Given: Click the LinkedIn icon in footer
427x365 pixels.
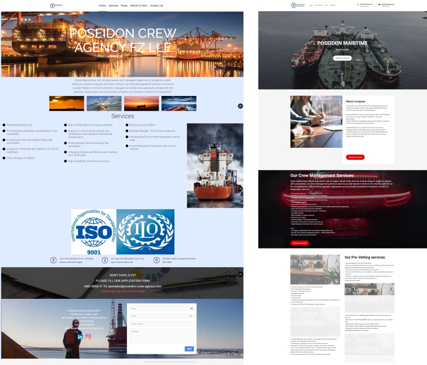Looking at the screenshot, I should click(80, 337).
